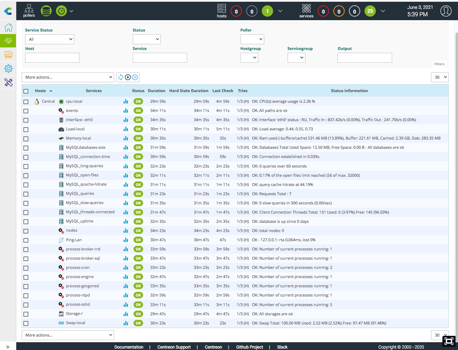458x350 pixels.
Task: Expand the top More actions dropdown
Action: (68, 77)
